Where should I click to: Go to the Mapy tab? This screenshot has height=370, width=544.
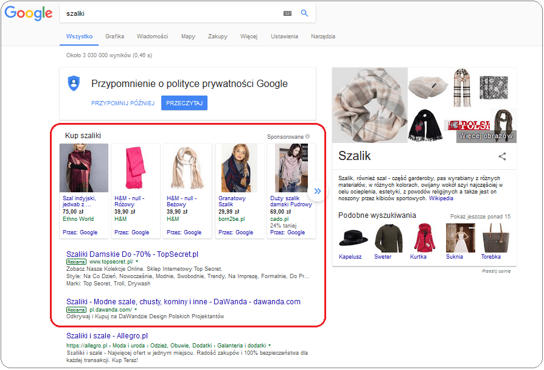click(x=188, y=37)
